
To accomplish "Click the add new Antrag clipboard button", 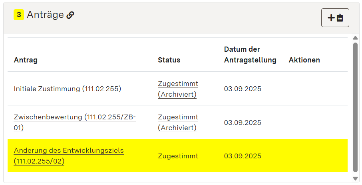I will click(x=335, y=18).
